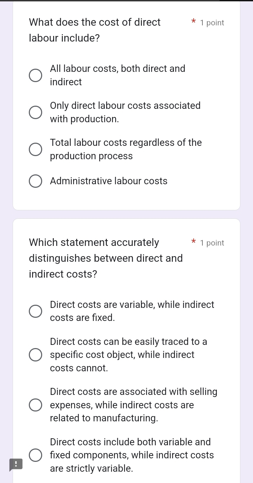The height and width of the screenshot is (483, 253).
Task: Pick radio for 'indirect costs are strictly variable'
Action: click(x=35, y=455)
